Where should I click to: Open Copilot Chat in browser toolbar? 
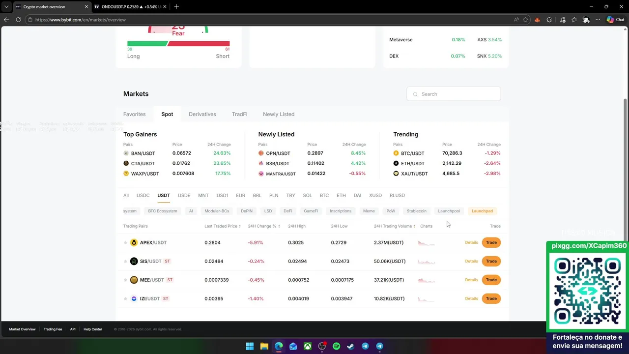pos(615,20)
